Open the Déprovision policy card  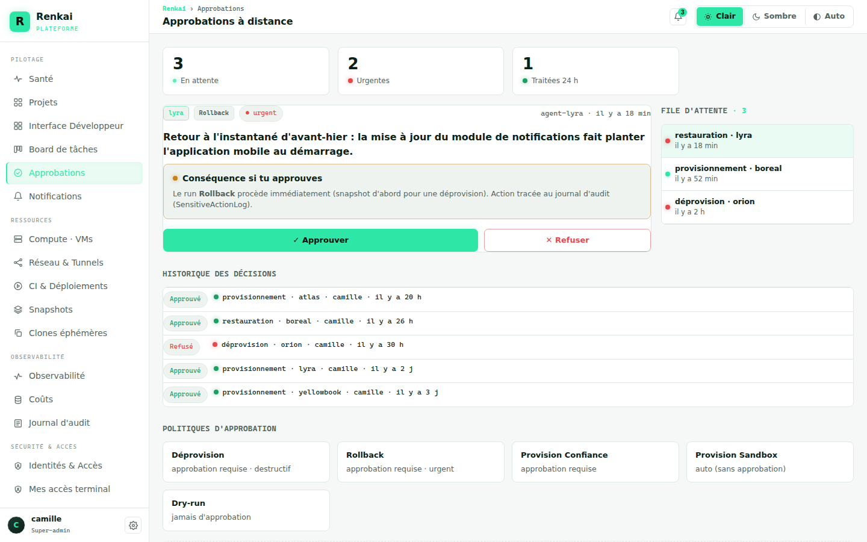(246, 462)
